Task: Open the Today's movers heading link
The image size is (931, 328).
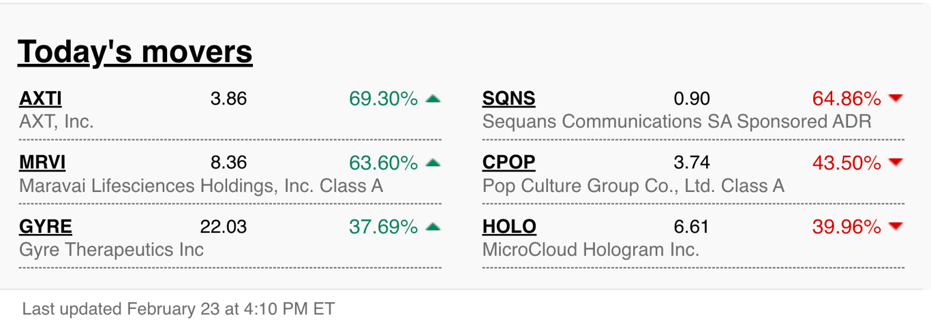Action: click(135, 51)
